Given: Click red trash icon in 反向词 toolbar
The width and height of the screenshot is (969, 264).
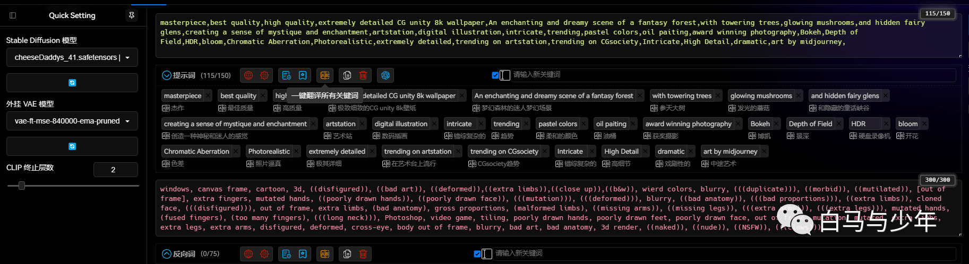Looking at the screenshot, I should pyautogui.click(x=363, y=254).
